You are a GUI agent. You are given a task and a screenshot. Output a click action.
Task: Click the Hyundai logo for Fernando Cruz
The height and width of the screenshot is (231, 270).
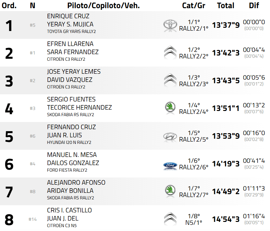tap(170, 136)
